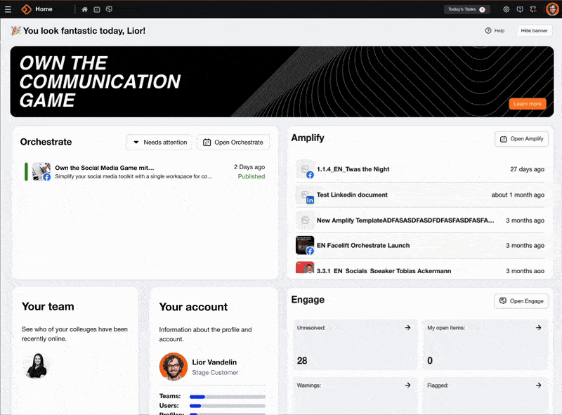Open EN Facelift Orchestrate Launch item
The image size is (562, 415).
(x=419, y=246)
